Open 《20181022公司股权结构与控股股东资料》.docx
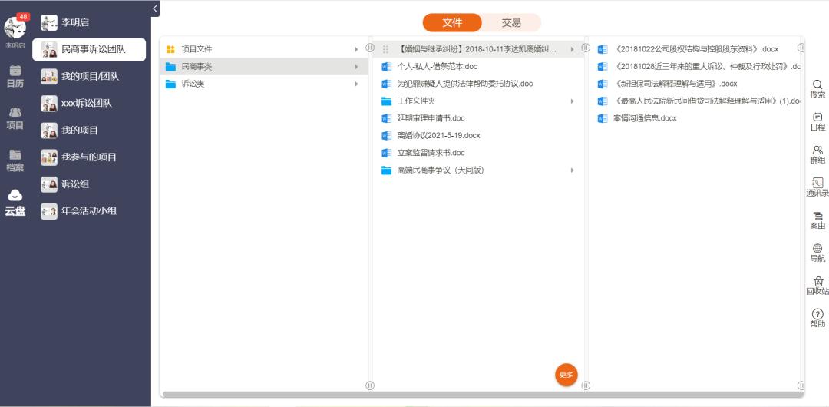This screenshot has height=407, width=829. (x=695, y=49)
